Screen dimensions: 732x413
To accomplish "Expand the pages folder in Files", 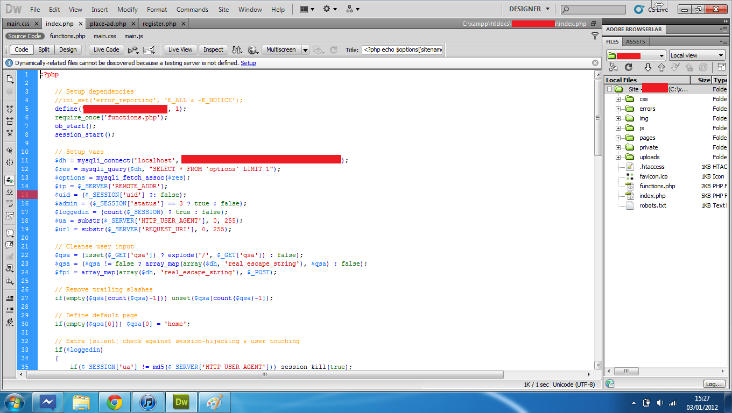I will pos(618,138).
